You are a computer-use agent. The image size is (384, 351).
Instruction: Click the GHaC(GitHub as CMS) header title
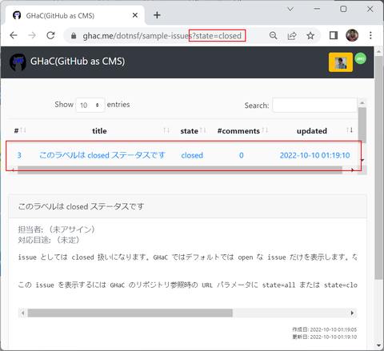[78, 62]
